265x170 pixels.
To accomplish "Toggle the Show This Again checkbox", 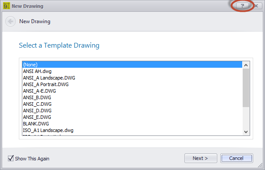I will [11, 158].
